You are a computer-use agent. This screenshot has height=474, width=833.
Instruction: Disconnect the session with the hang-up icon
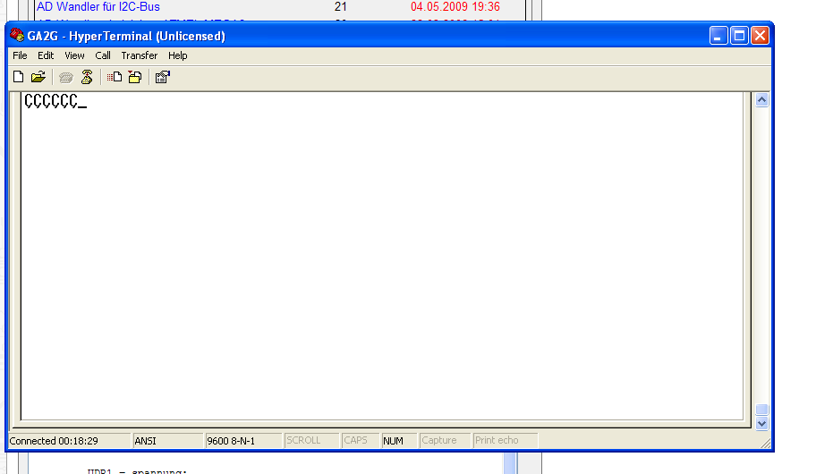pos(87,77)
